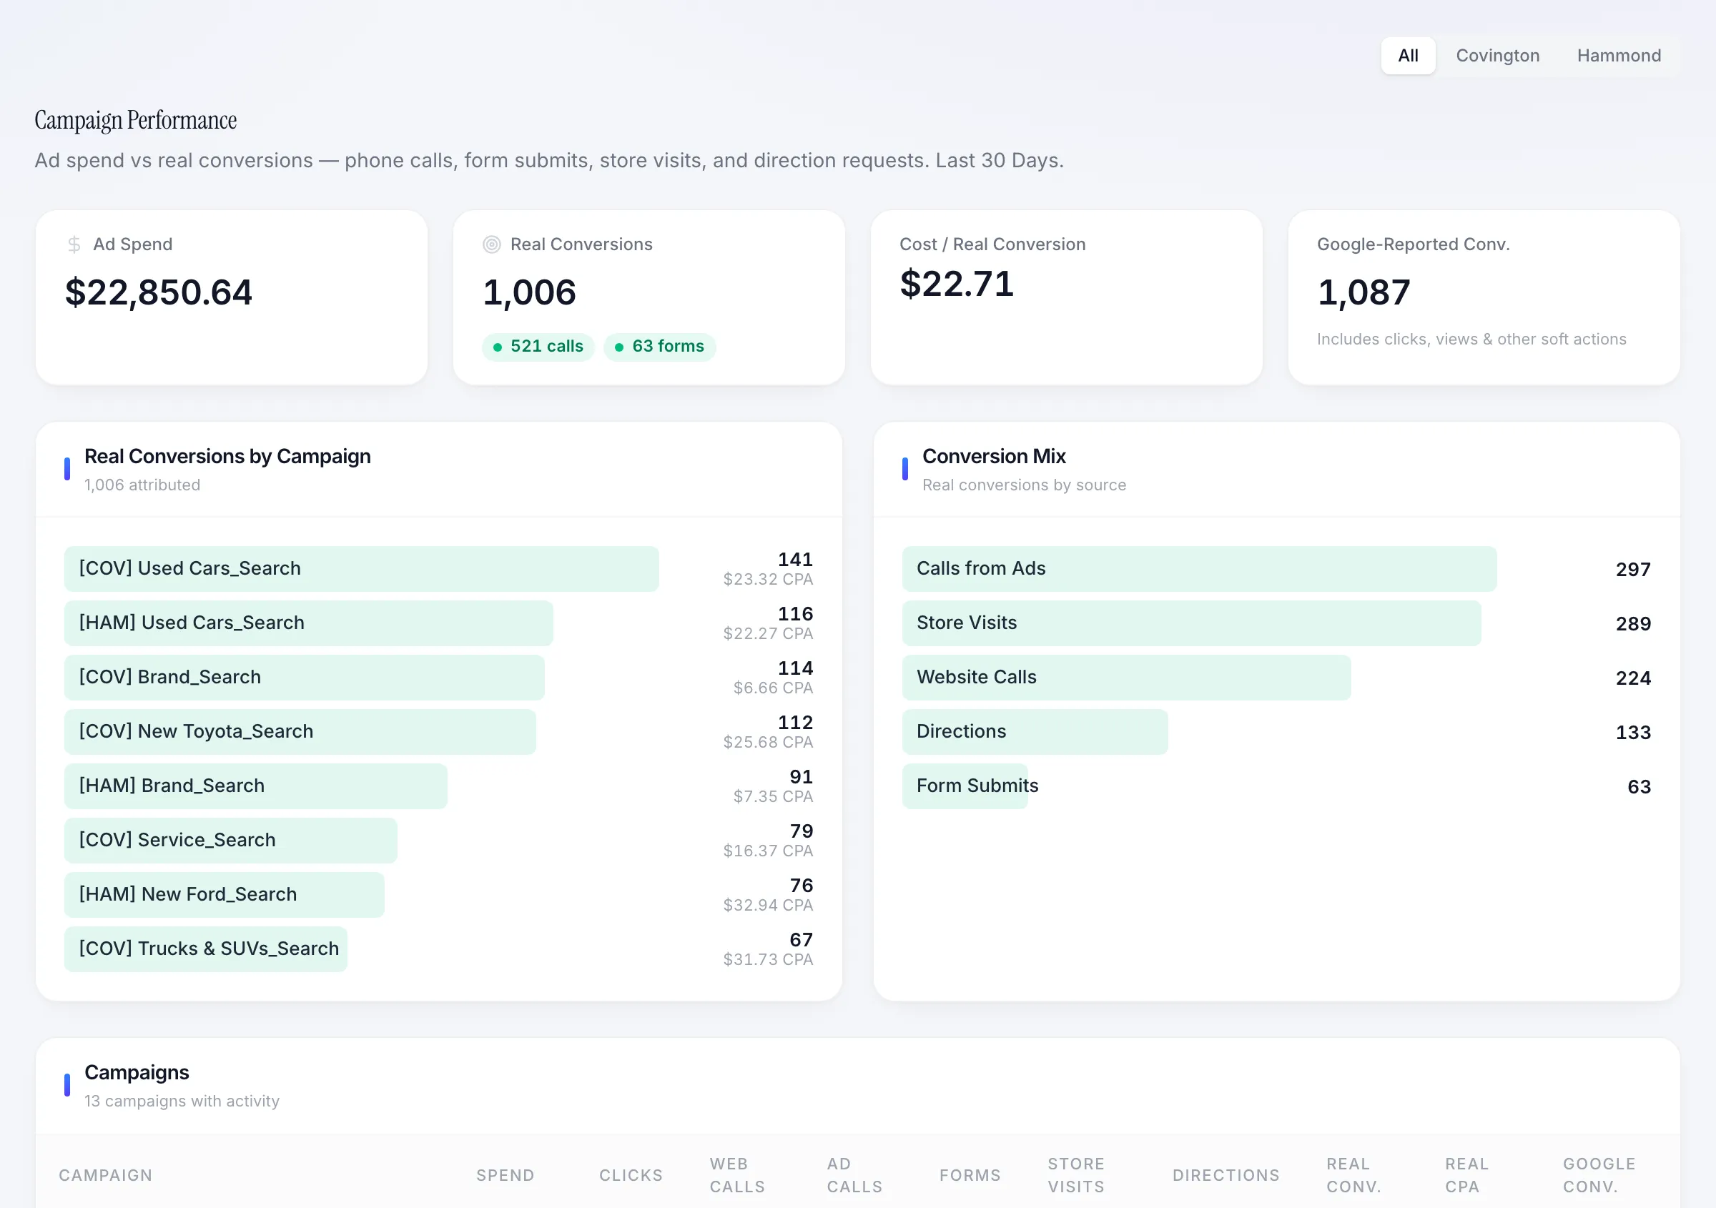Select the [COV] Trucks & SUVs_Search bar

click(x=207, y=949)
